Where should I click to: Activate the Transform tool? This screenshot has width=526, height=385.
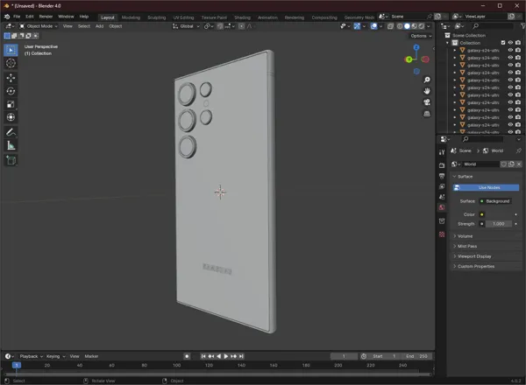click(x=11, y=117)
